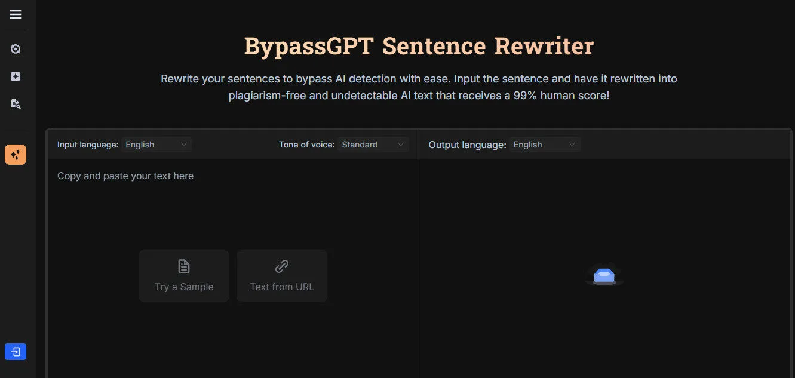
Task: Select the rewriter history icon in the sidebar
Action: click(x=15, y=48)
